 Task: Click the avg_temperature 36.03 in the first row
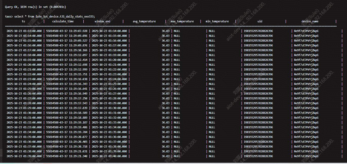click(166, 31)
